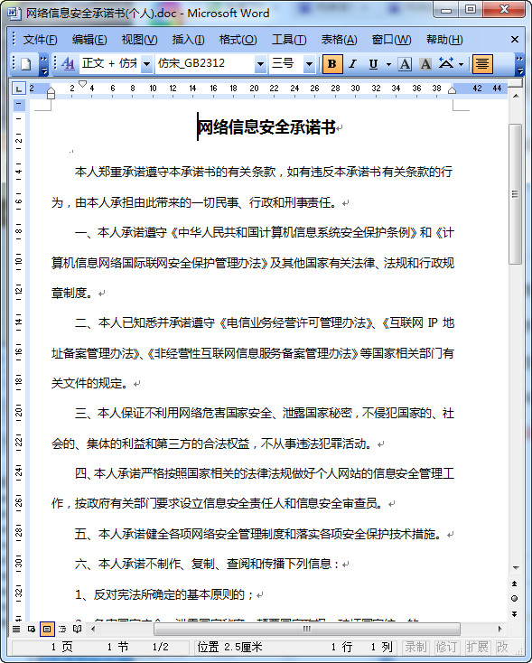Expand the Font name dropdown arrow

point(260,64)
